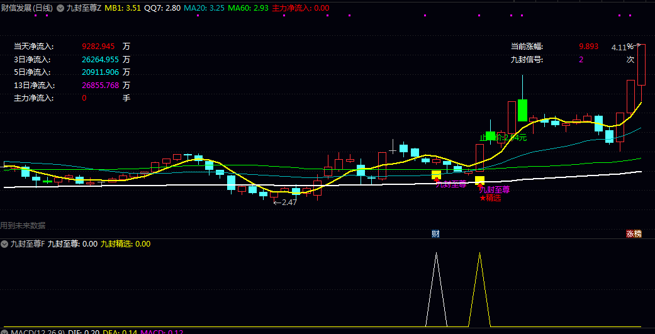The height and width of the screenshot is (334, 655).
Task: Click the 13日净流入 value 26855.768
Action: [100, 85]
